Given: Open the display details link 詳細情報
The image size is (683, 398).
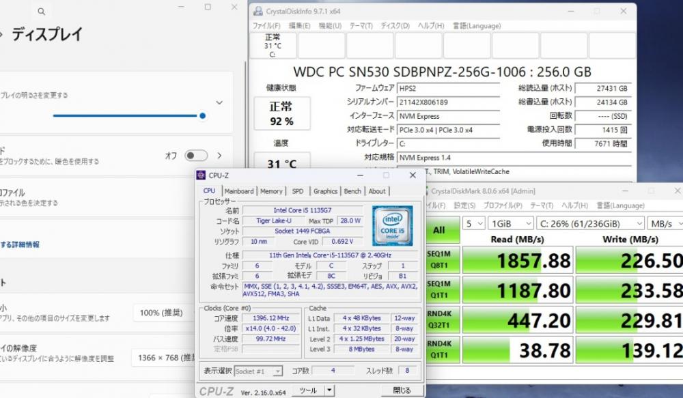Looking at the screenshot, I should pyautogui.click(x=20, y=244).
